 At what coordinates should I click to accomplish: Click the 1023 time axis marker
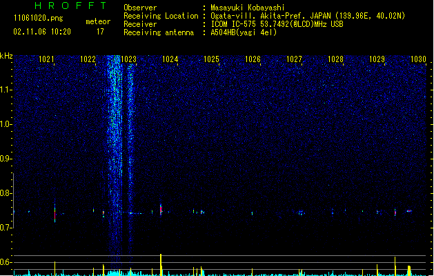pos(129,59)
